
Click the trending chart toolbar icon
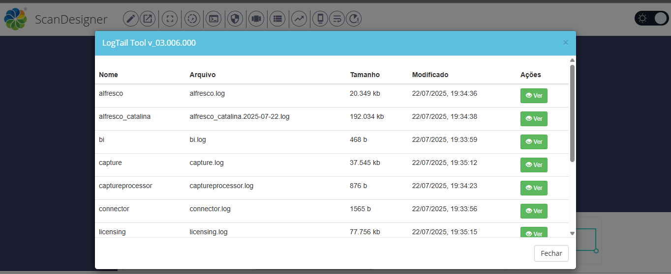pyautogui.click(x=299, y=19)
